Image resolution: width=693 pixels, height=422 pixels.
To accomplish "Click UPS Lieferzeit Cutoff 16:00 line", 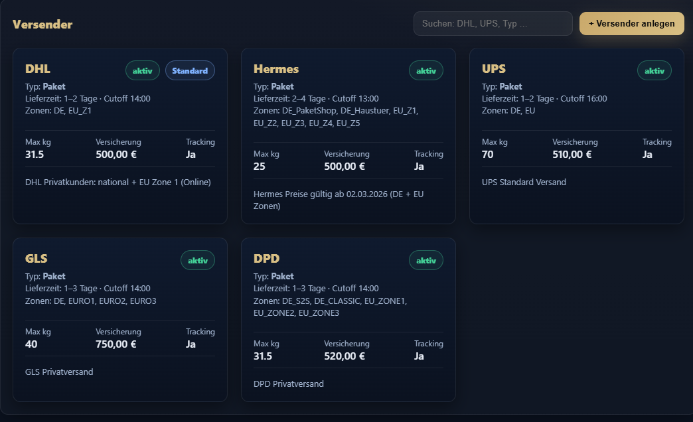I will [x=544, y=99].
